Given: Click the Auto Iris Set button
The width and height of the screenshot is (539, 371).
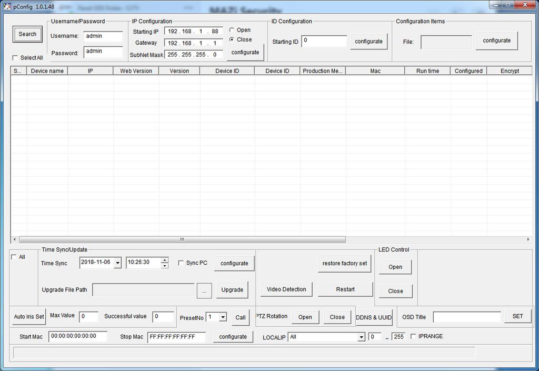Looking at the screenshot, I should tap(29, 317).
